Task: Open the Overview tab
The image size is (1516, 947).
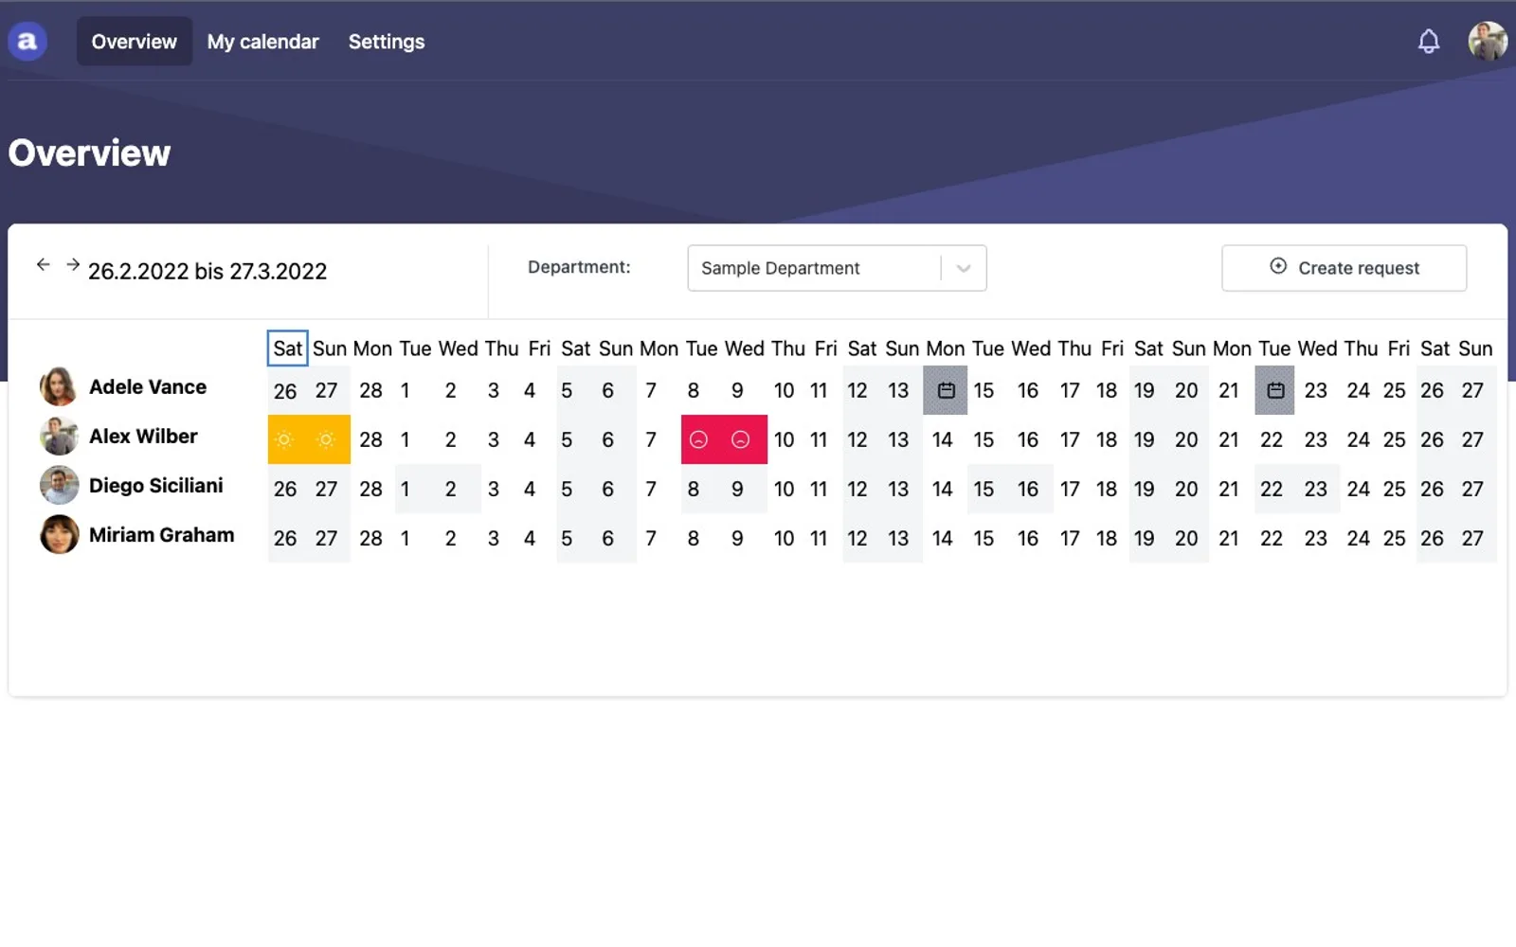Action: pos(135,42)
